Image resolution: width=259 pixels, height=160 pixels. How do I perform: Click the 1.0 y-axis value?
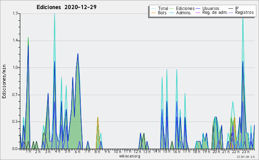[x=16, y=67]
